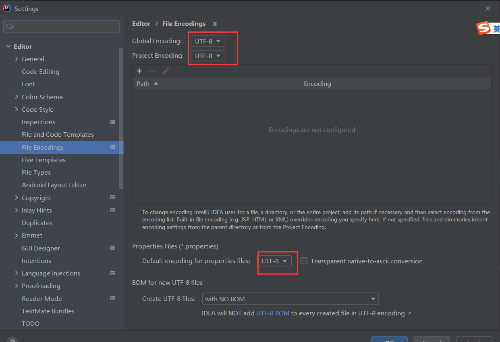Open Live Templates settings page
500x342 pixels.
click(44, 160)
